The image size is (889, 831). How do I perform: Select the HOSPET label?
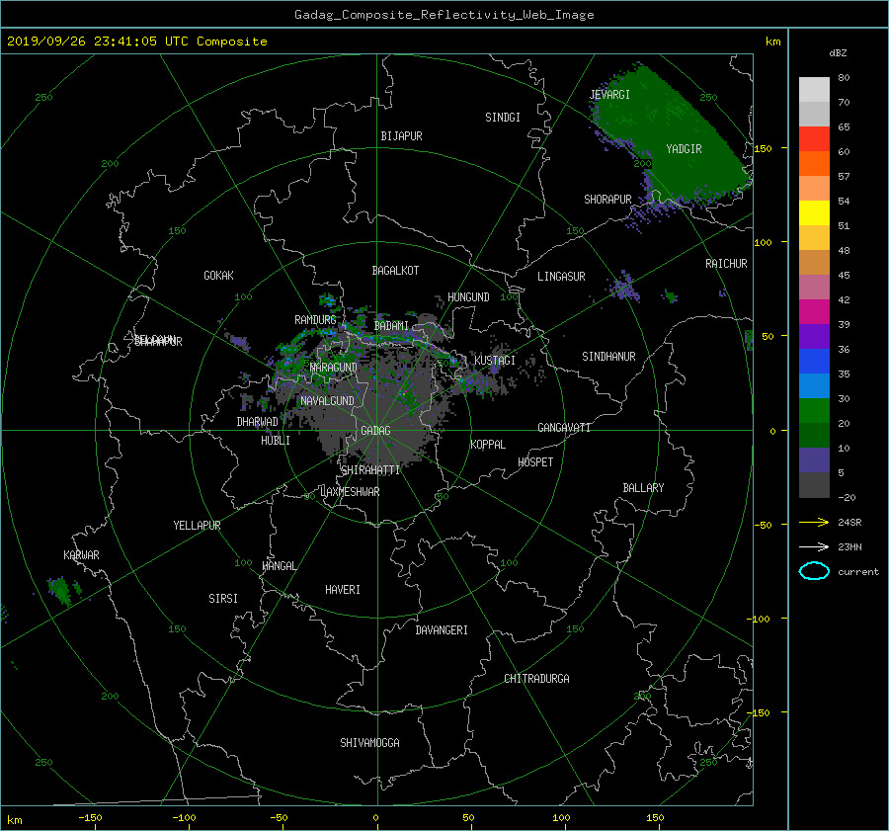pos(535,462)
